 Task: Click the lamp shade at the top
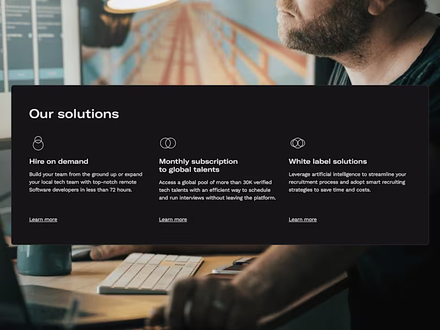tap(140, 5)
